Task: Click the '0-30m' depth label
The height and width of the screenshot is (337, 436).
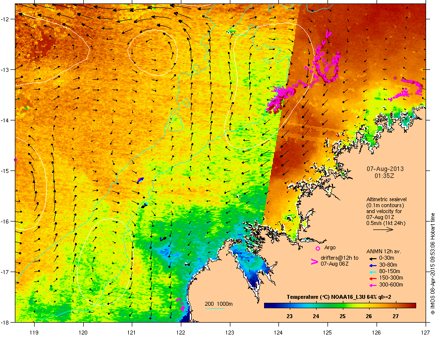Action: tap(386, 258)
